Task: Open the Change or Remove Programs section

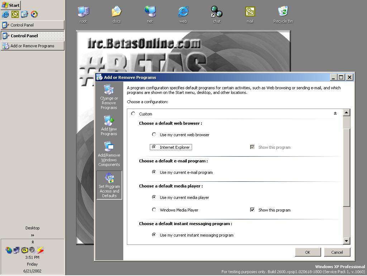Action: pos(109,97)
